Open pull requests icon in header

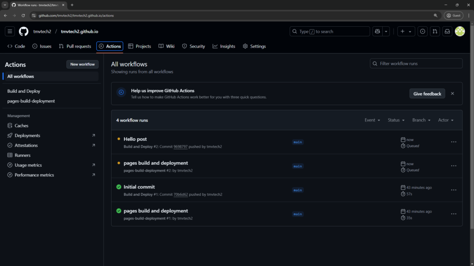click(x=435, y=31)
